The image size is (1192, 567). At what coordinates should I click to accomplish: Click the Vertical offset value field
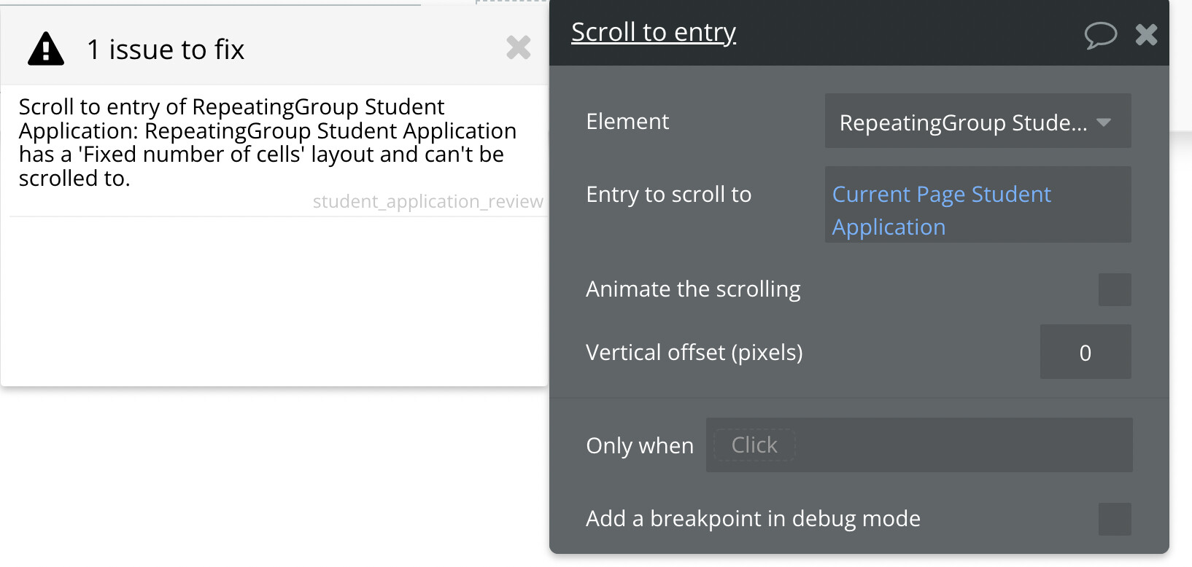[1085, 353]
